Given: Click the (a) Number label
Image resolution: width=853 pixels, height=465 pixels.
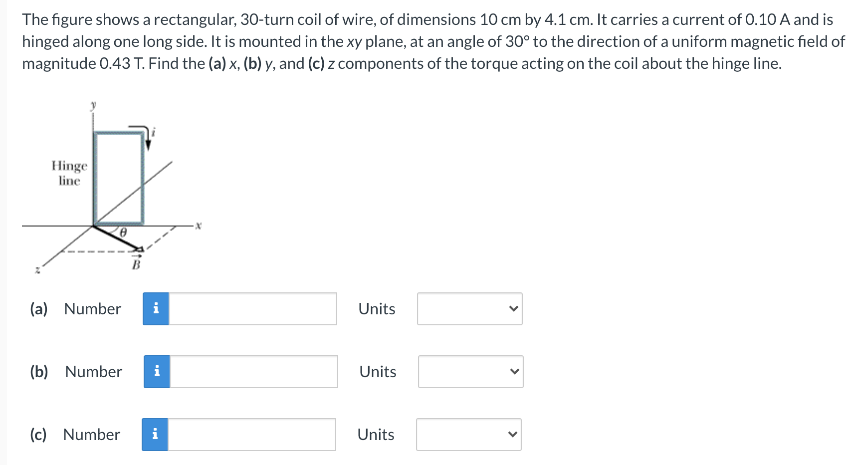Looking at the screenshot, I should tap(76, 309).
